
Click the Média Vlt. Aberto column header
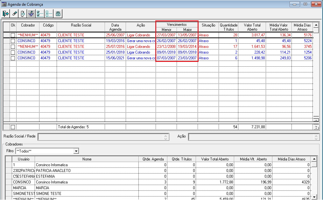(253, 159)
